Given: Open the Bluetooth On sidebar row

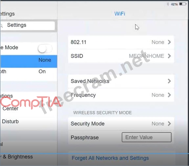Looking at the screenshot, I should [29, 71].
